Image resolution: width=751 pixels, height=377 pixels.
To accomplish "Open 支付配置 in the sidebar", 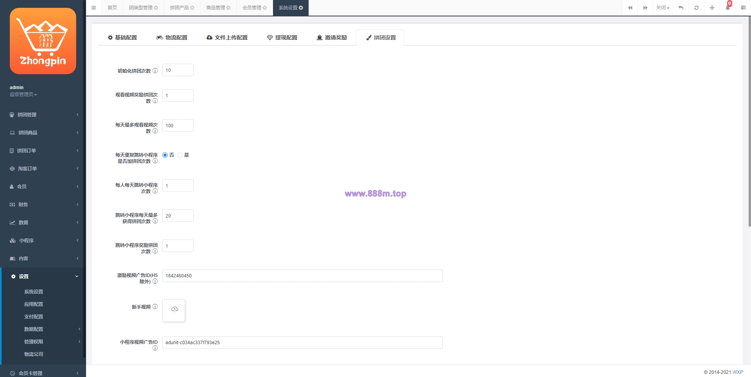I will click(x=34, y=317).
